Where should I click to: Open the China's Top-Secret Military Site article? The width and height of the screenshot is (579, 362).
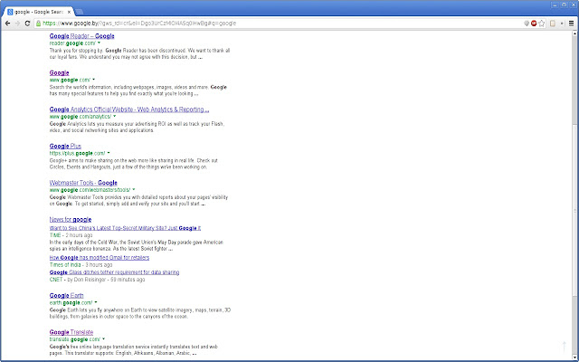click(125, 228)
